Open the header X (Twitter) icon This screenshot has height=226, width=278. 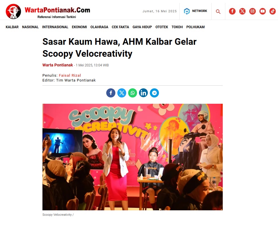coord(242,11)
